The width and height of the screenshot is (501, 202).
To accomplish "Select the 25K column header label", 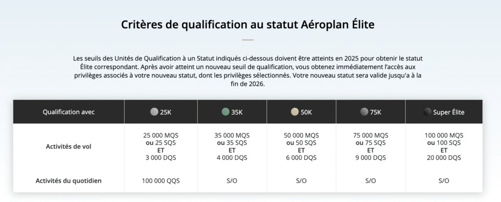I will coord(165,112).
